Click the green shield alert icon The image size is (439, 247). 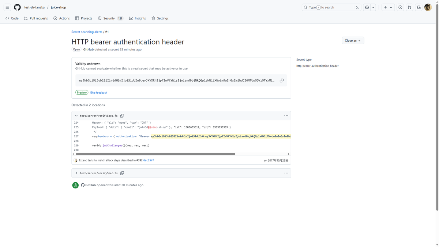(75, 185)
